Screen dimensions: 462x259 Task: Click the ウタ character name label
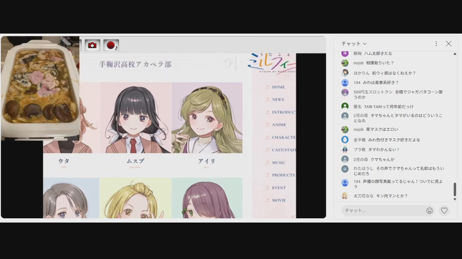64,161
